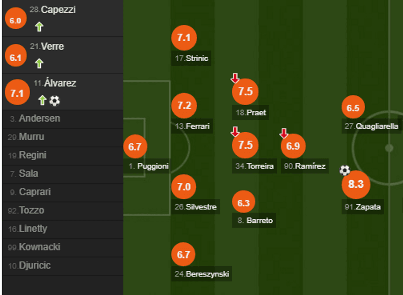Open the 17.Strinic player label
This screenshot has width=403, height=295.
click(192, 58)
